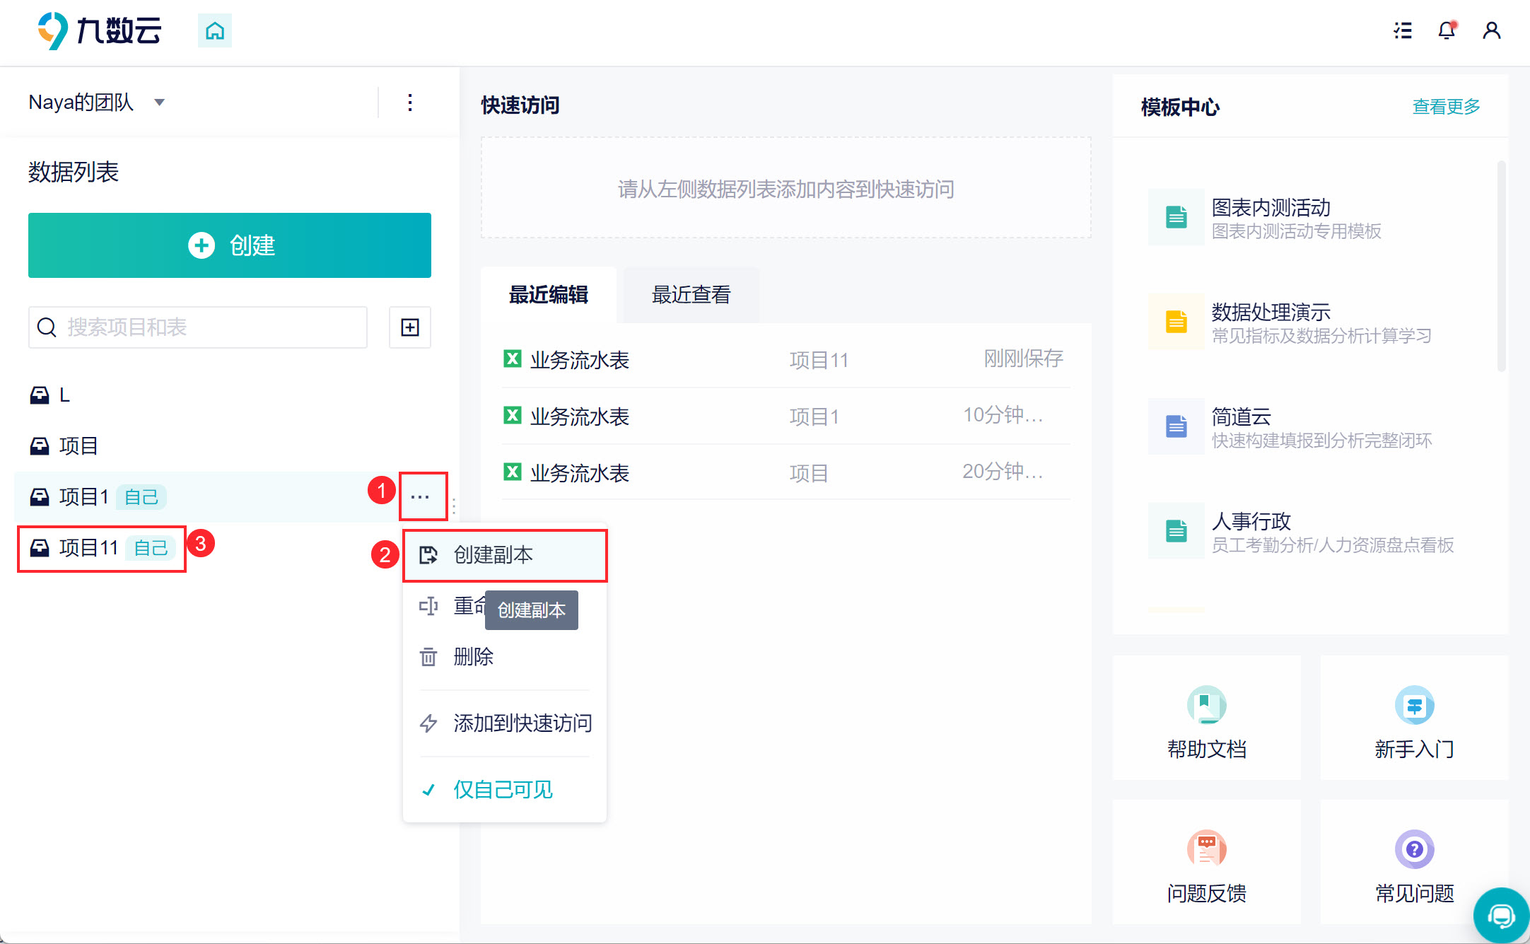Open the 新手入门 beginner guide icon
The image size is (1530, 944).
1414,705
